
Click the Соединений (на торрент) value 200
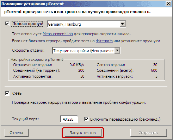pyautogui.click(x=81, y=70)
